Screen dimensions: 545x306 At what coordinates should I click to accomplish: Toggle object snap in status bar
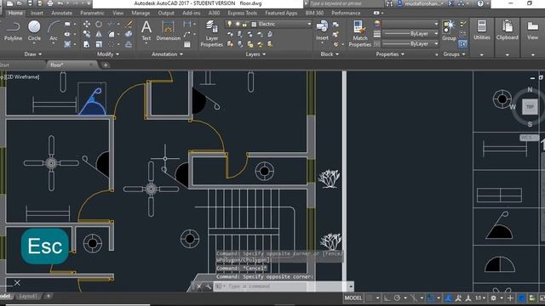[x=430, y=298]
